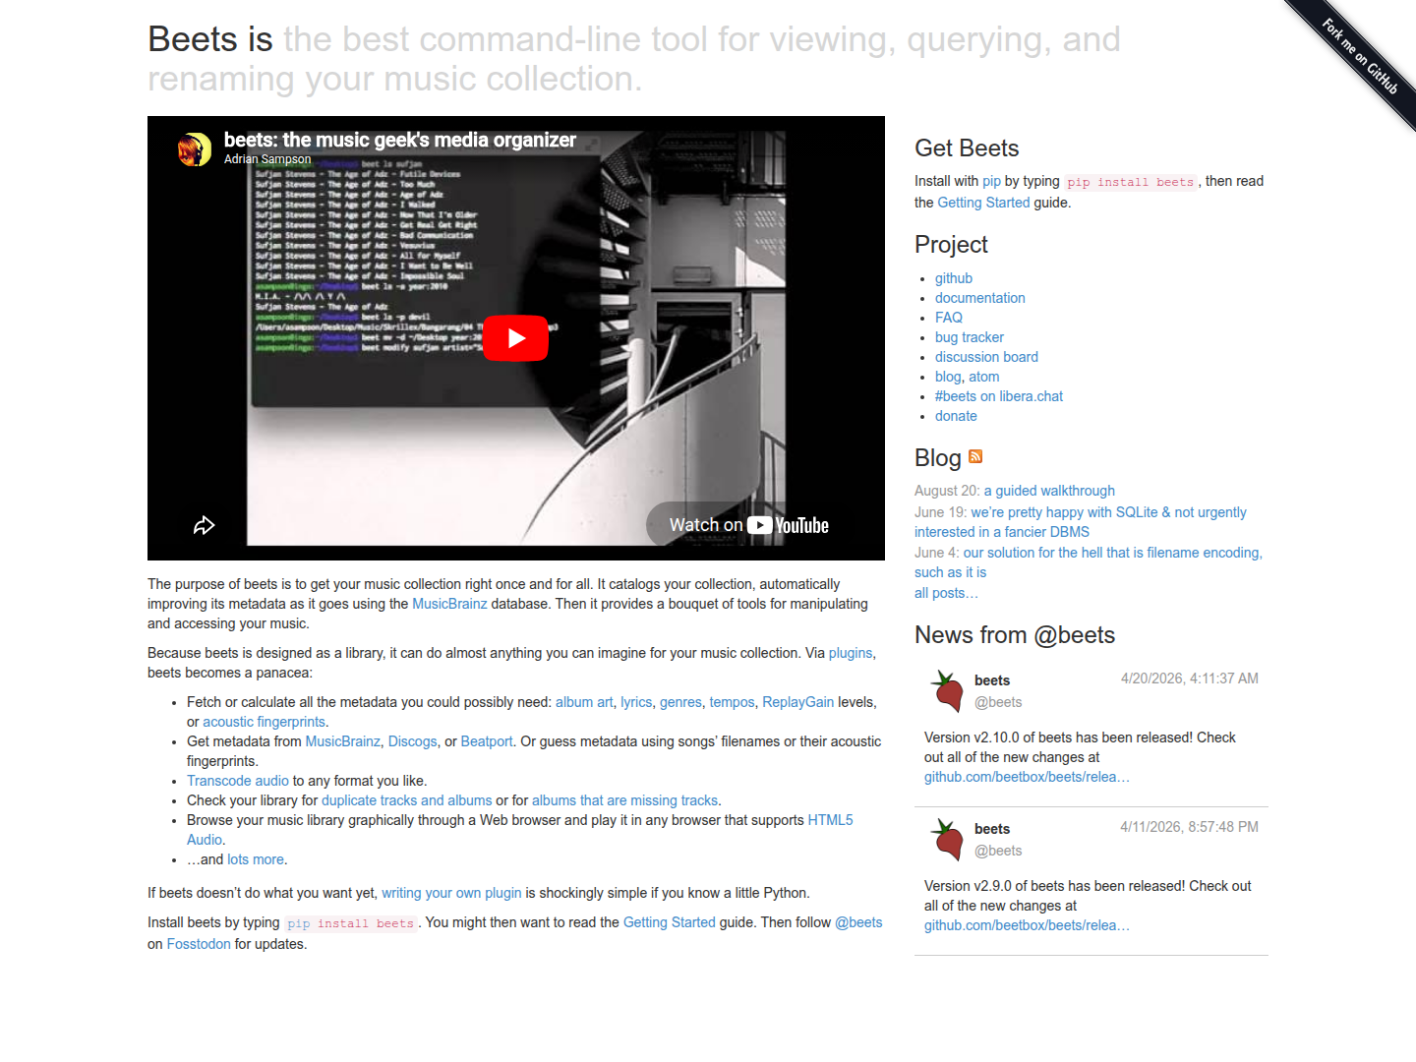
Task: Open the blog link in Project list
Action: [x=948, y=377]
